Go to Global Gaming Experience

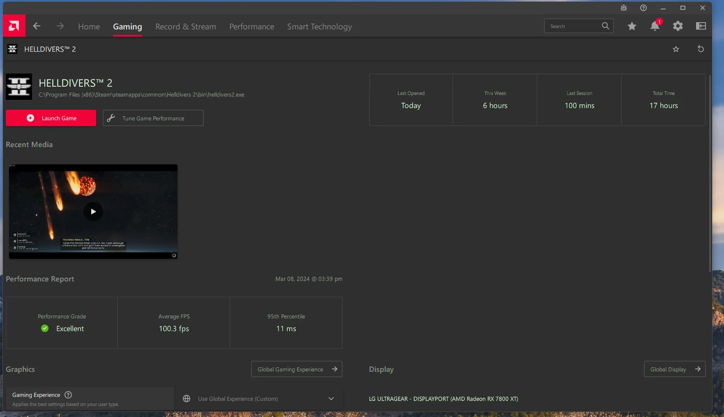[x=297, y=369]
